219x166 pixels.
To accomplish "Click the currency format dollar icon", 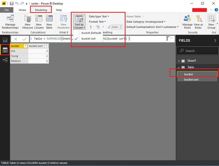I will coord(91,27).
